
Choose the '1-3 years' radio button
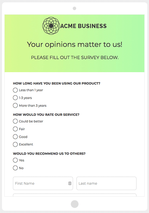15,98
